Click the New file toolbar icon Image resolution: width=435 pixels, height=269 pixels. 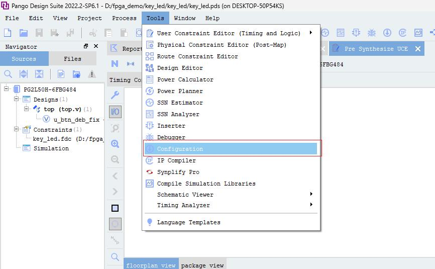[x=8, y=33]
